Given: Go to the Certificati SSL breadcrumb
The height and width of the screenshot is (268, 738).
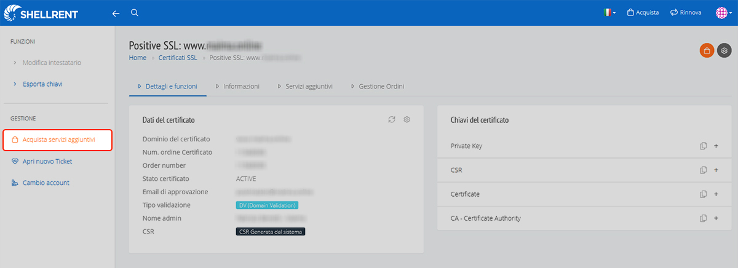Looking at the screenshot, I should [x=178, y=58].
